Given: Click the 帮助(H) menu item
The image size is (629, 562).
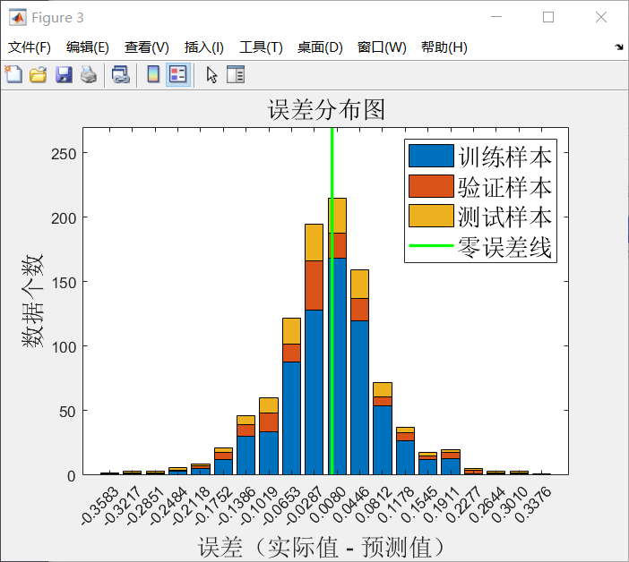Looking at the screenshot, I should pos(444,47).
